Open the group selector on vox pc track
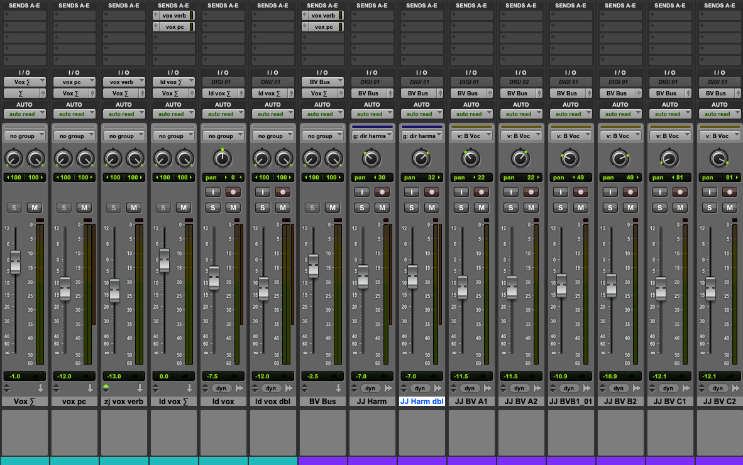 [74, 136]
